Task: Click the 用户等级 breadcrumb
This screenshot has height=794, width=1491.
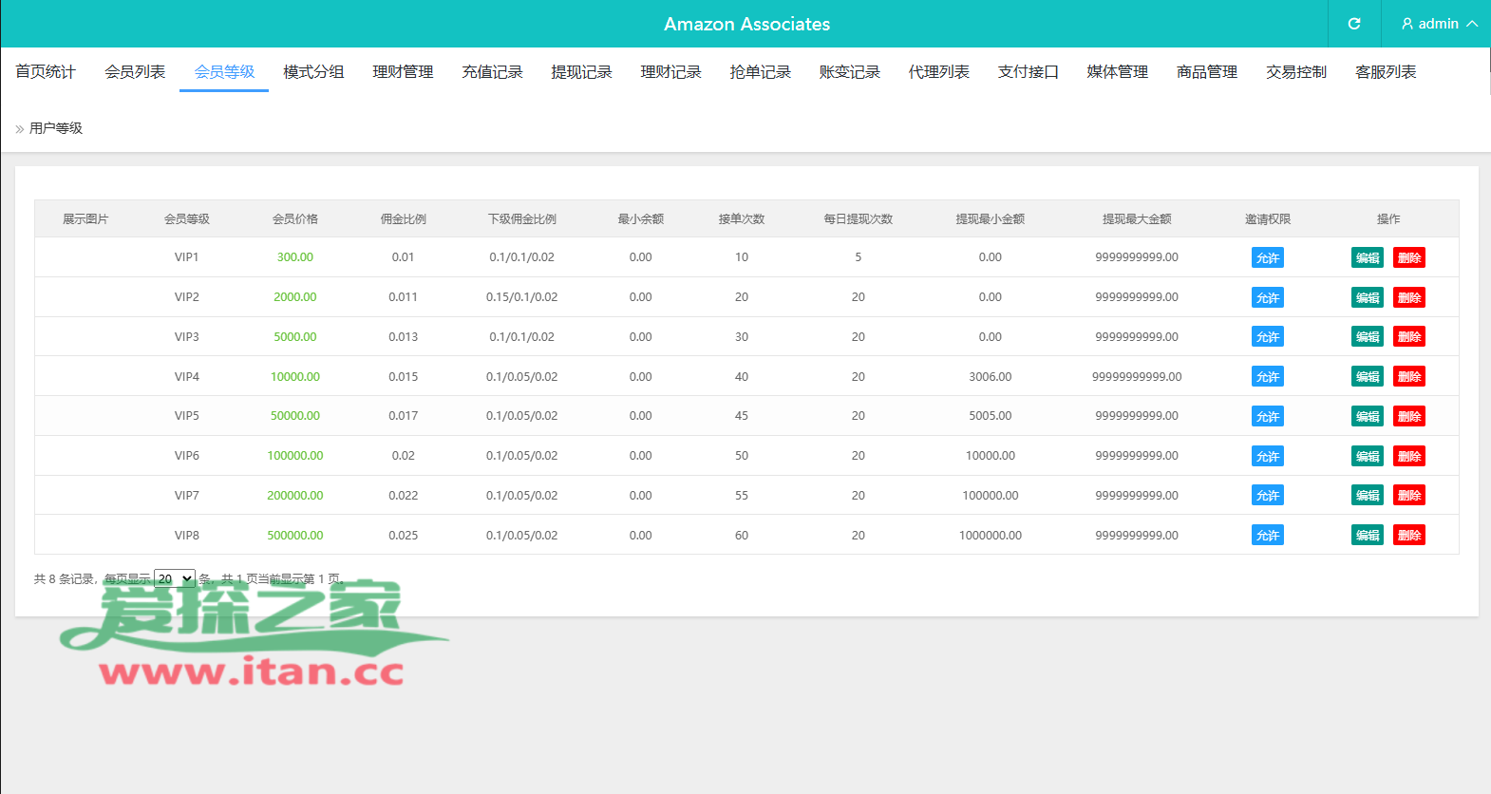Action: click(x=56, y=128)
